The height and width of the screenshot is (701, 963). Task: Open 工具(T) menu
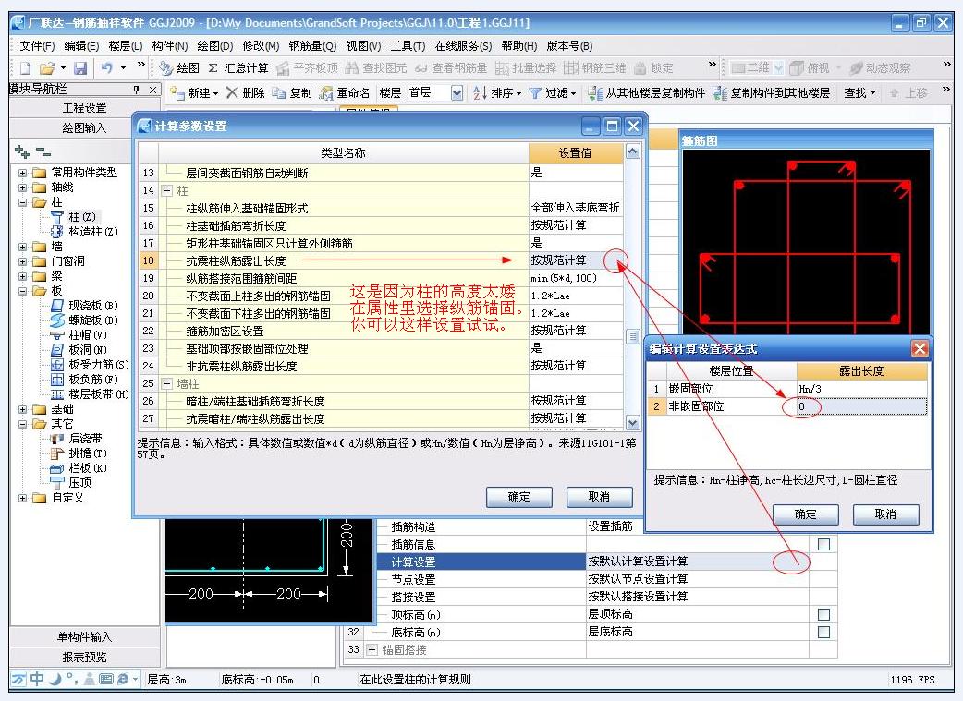(408, 46)
